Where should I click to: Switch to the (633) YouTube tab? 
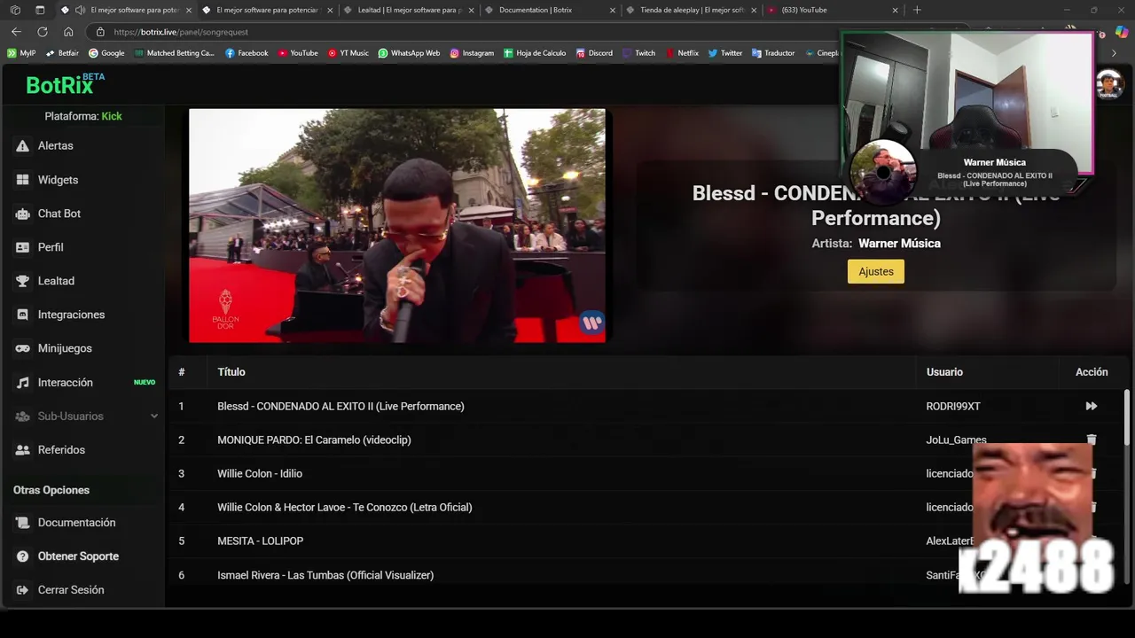tap(834, 10)
